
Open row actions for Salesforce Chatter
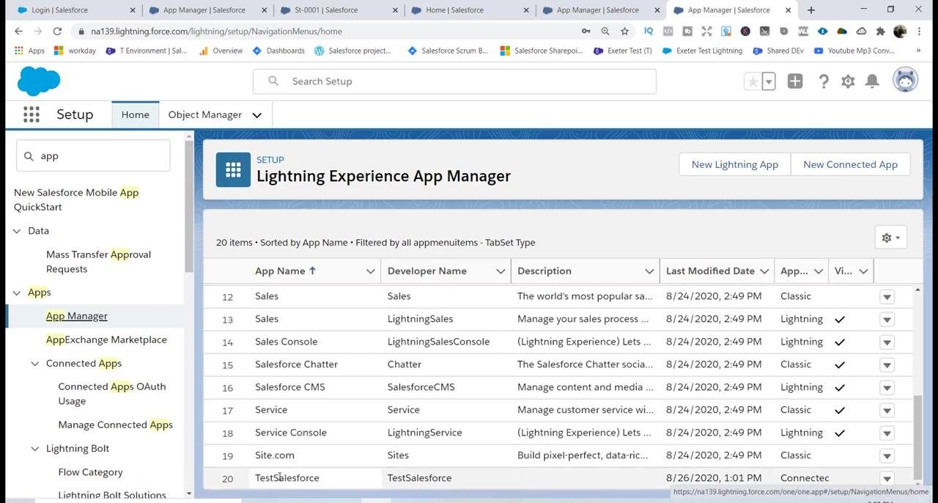click(887, 365)
